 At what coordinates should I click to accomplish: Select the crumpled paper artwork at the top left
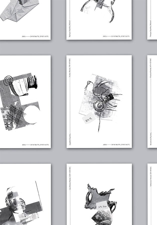(19, 10)
